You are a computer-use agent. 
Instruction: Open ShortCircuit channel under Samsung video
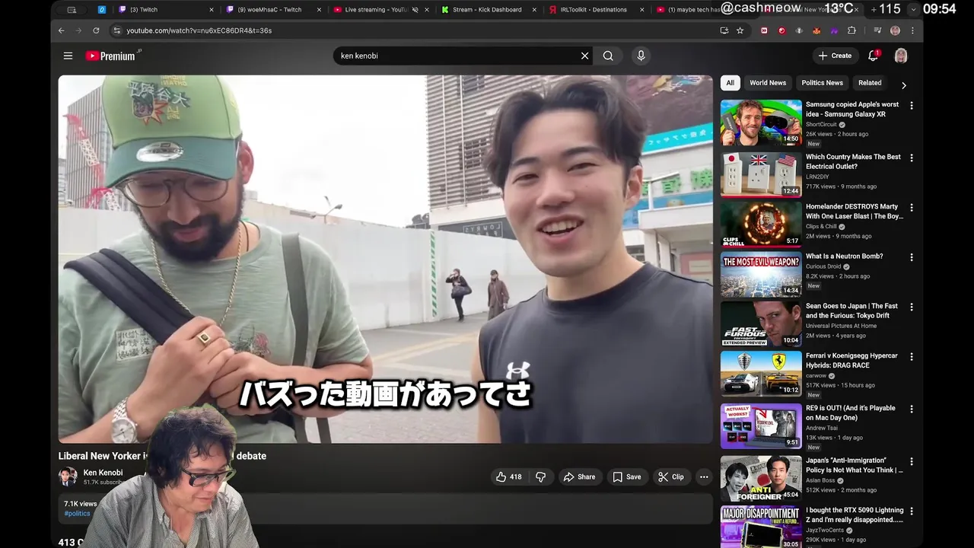(821, 124)
